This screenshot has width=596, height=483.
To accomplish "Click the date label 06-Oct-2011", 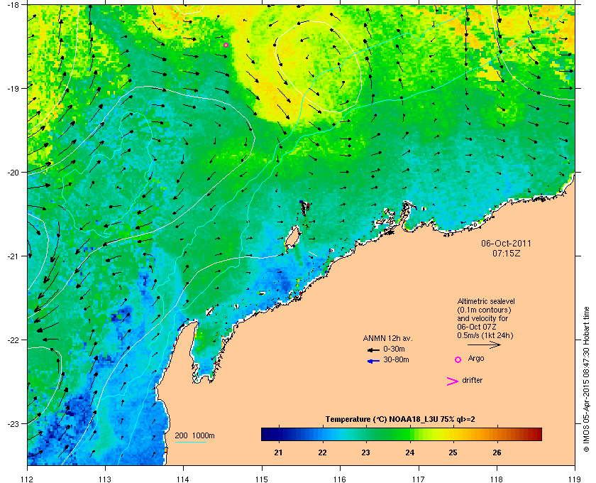I will (507, 243).
